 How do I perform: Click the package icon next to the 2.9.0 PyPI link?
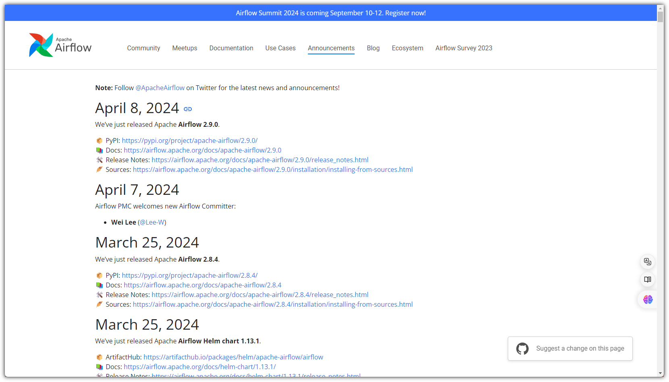click(100, 140)
